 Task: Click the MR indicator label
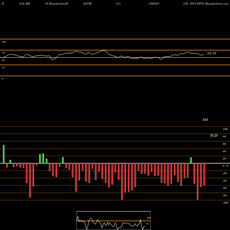point(205,120)
